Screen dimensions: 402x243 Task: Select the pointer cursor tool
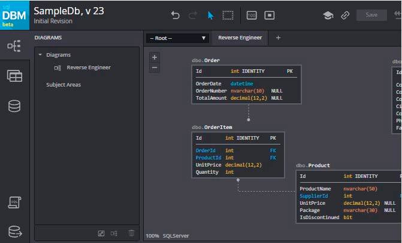coord(210,16)
